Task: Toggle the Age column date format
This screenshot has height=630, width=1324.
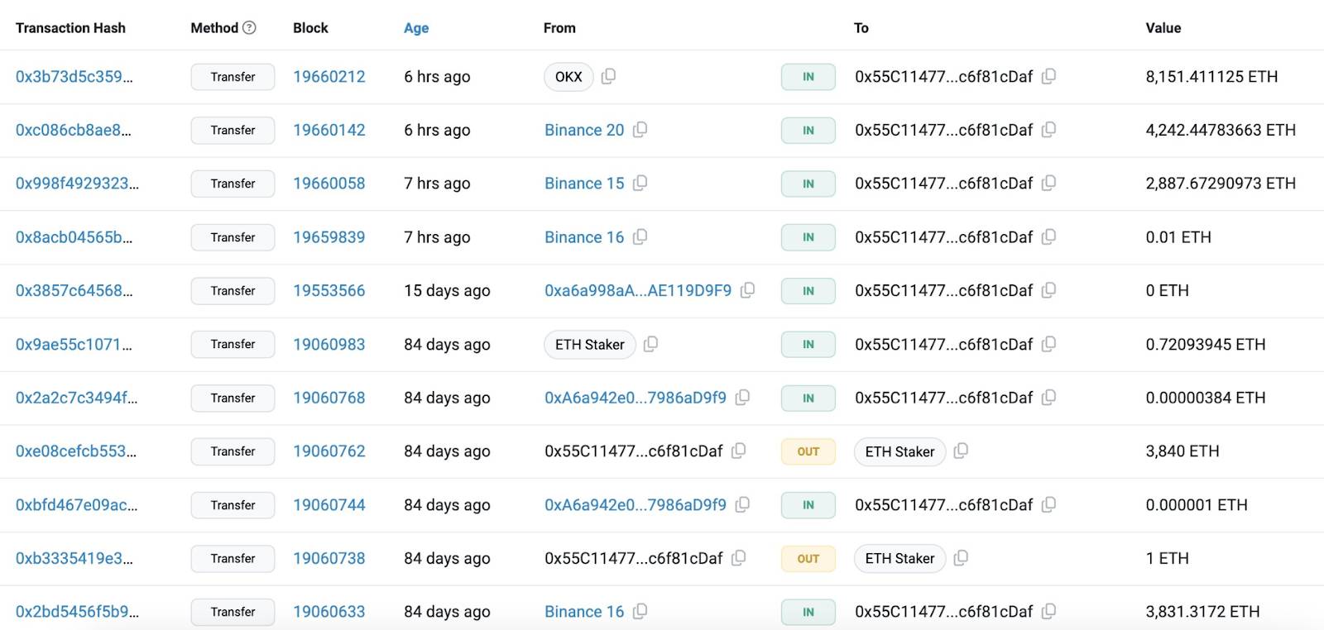Action: (416, 28)
